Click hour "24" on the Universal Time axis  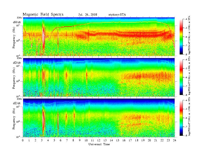(x=175, y=140)
